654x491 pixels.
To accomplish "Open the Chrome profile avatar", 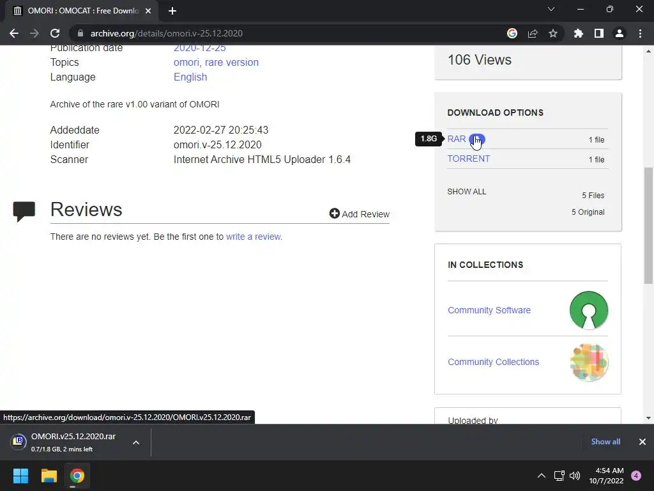I will 620,33.
